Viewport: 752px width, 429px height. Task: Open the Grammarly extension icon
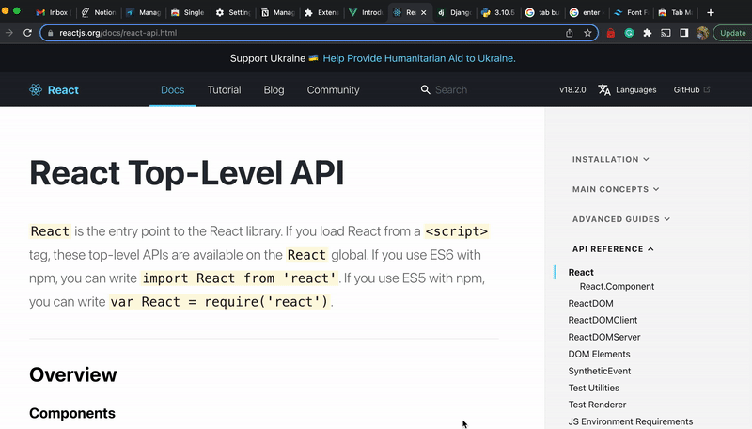629,33
